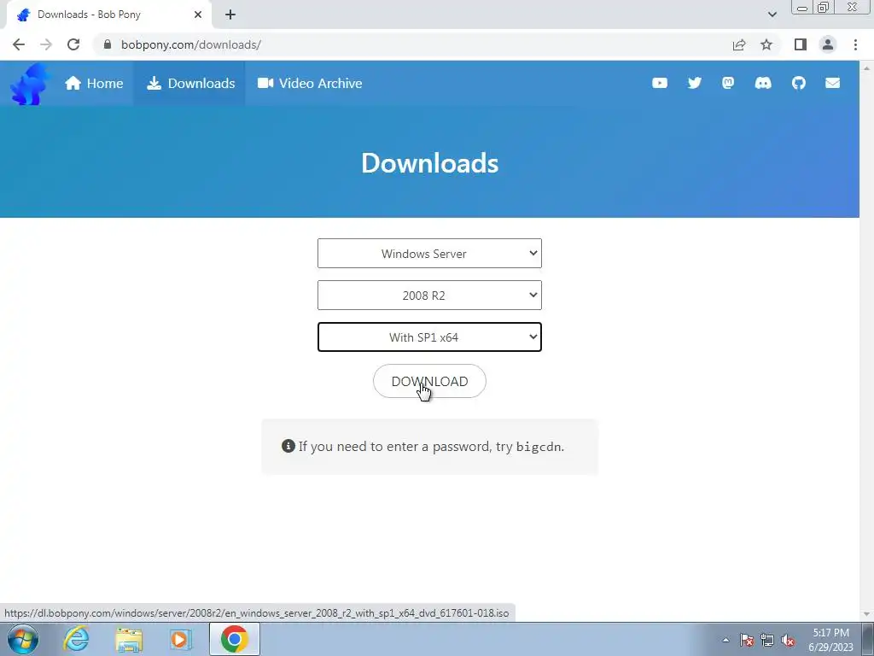Click Chrome taskbar icon
Screen dimensions: 874x656
click(x=234, y=639)
